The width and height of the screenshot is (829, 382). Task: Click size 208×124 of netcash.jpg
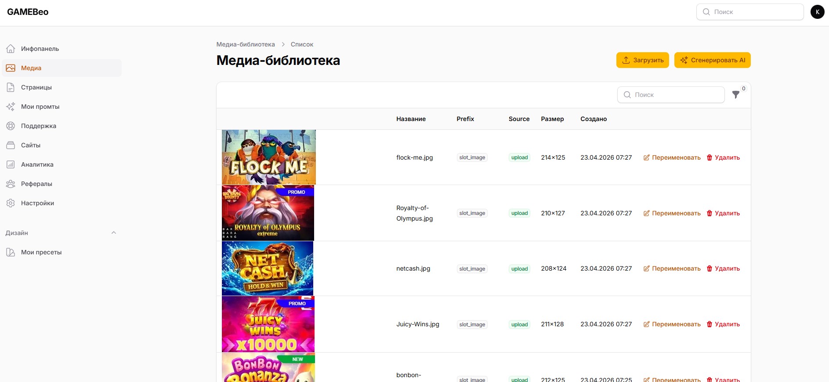(554, 268)
